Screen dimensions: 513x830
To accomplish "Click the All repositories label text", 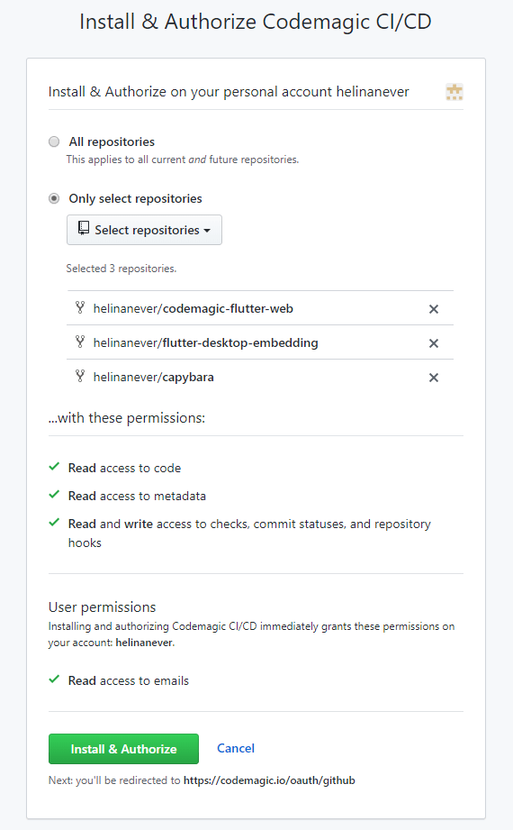I will pos(112,141).
